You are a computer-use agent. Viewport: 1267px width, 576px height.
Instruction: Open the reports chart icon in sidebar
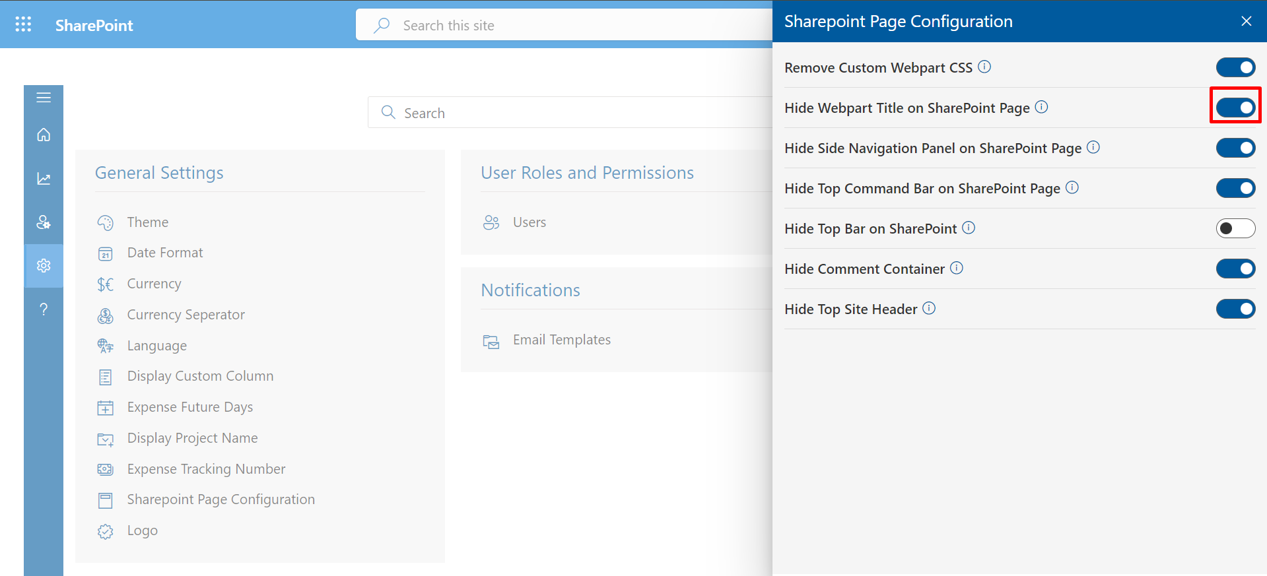44,179
